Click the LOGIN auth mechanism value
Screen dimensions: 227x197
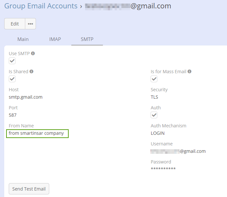[x=158, y=133]
